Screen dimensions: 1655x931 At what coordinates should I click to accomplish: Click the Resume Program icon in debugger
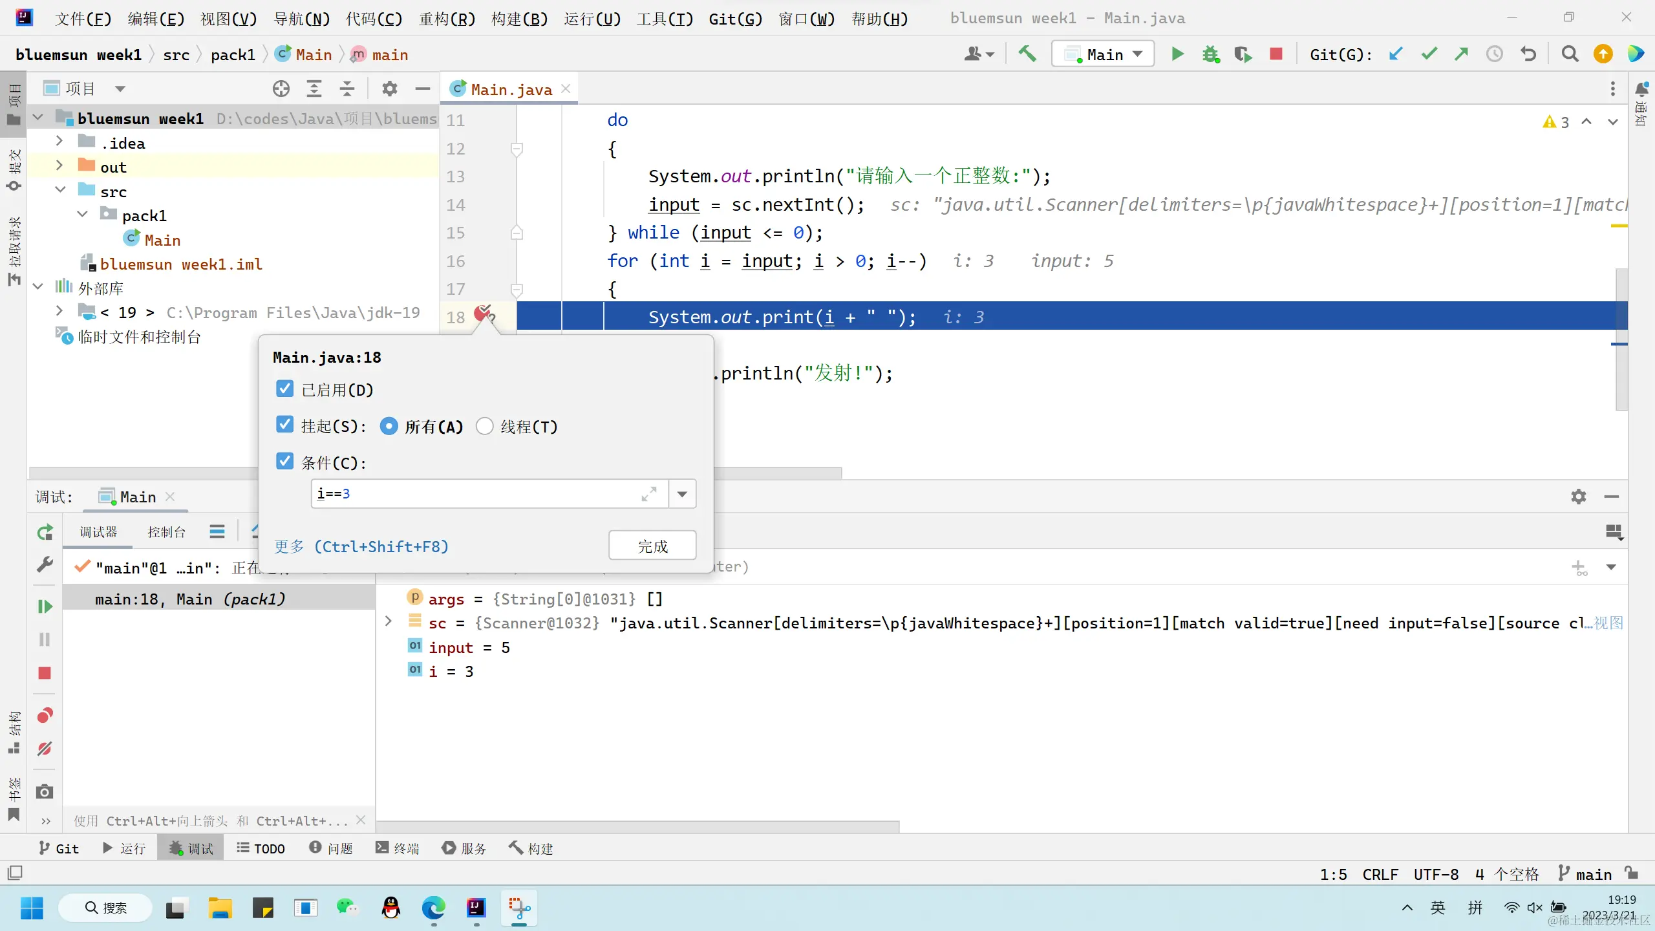[45, 606]
